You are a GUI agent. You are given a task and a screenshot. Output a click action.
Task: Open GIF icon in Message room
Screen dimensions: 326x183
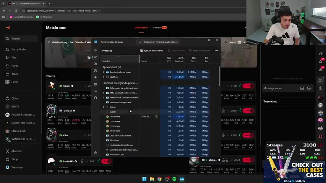pyautogui.click(x=302, y=88)
